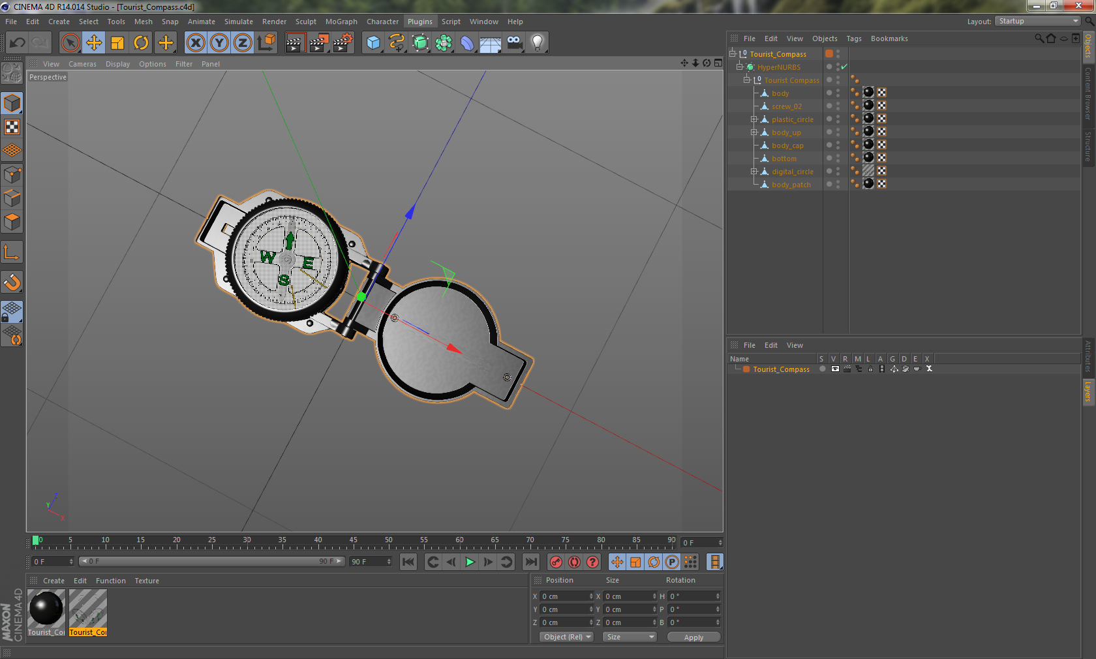Expand the digital_circle object
1096x659 pixels.
[x=754, y=171]
